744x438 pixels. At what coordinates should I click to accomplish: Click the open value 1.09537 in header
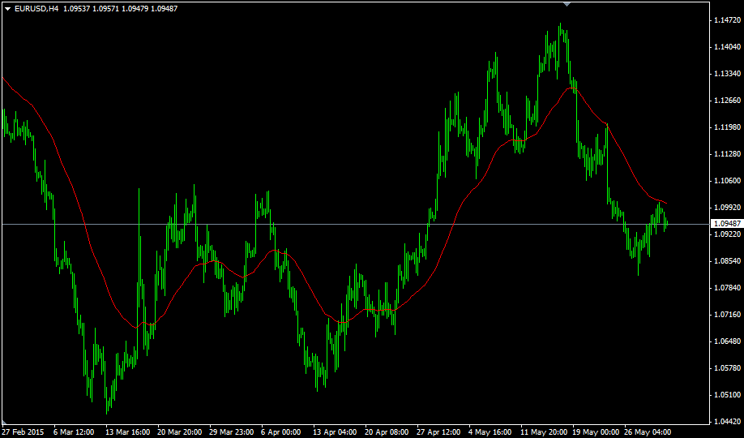click(x=76, y=9)
